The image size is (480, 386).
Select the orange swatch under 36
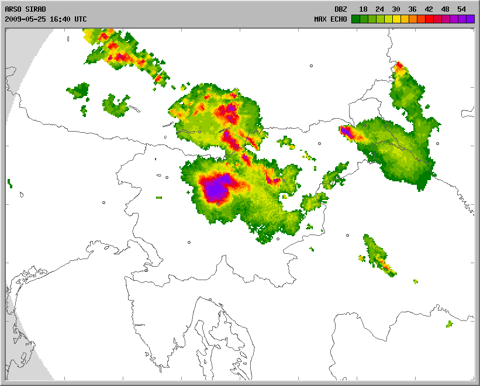click(412, 19)
